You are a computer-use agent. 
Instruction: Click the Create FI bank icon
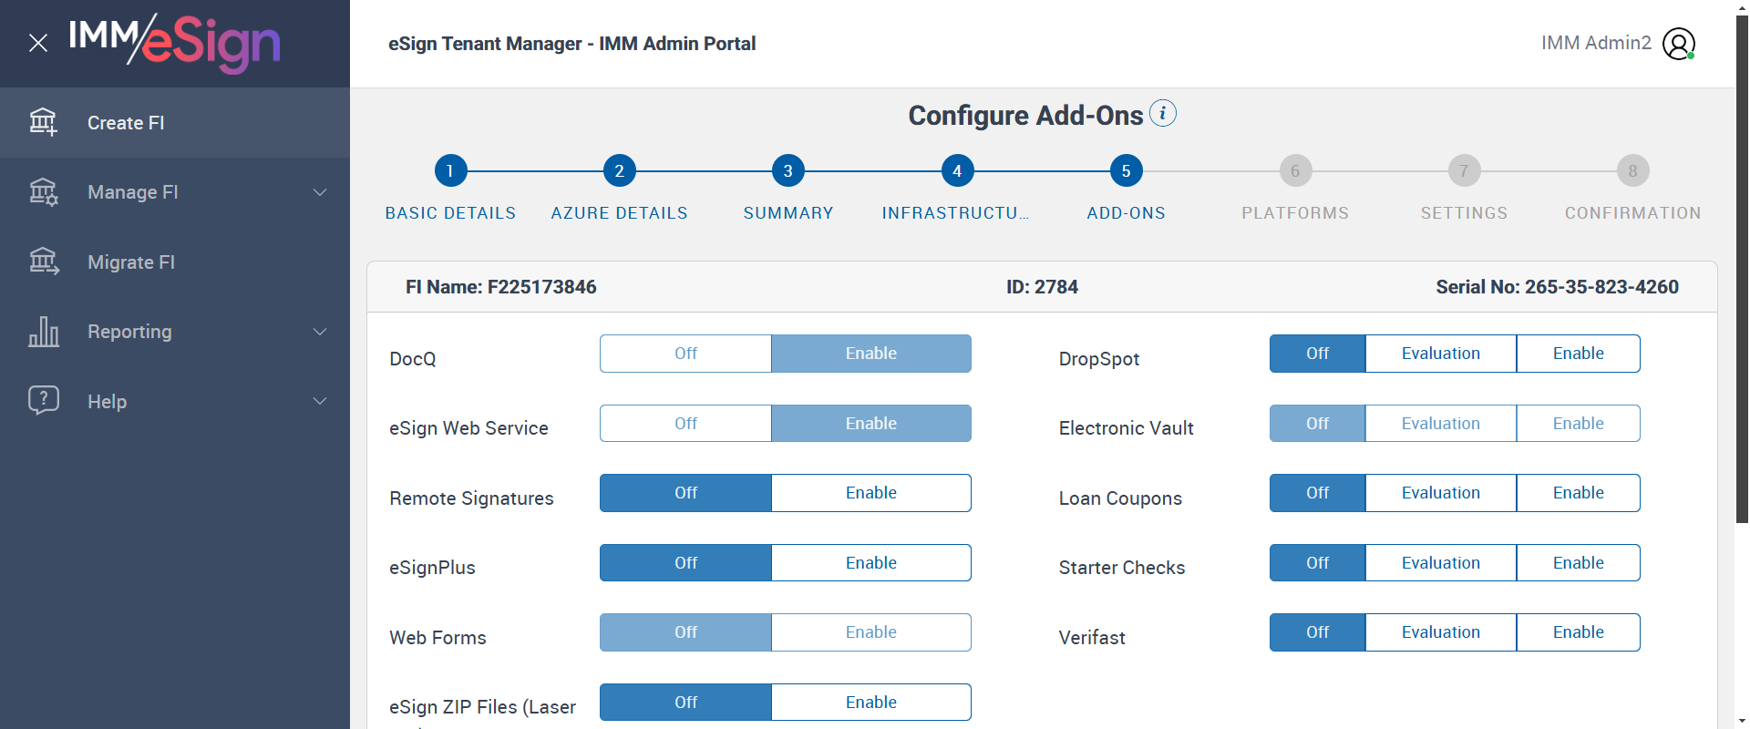click(x=43, y=122)
